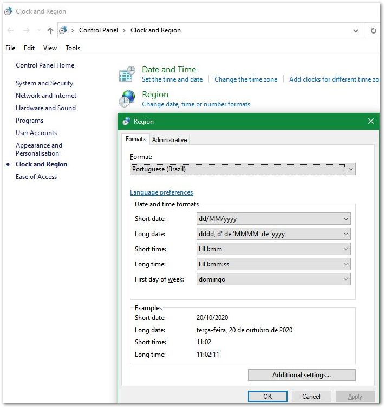Click Clock and Region breadcrumb segment
The height and width of the screenshot is (408, 385).
pyautogui.click(x=155, y=30)
